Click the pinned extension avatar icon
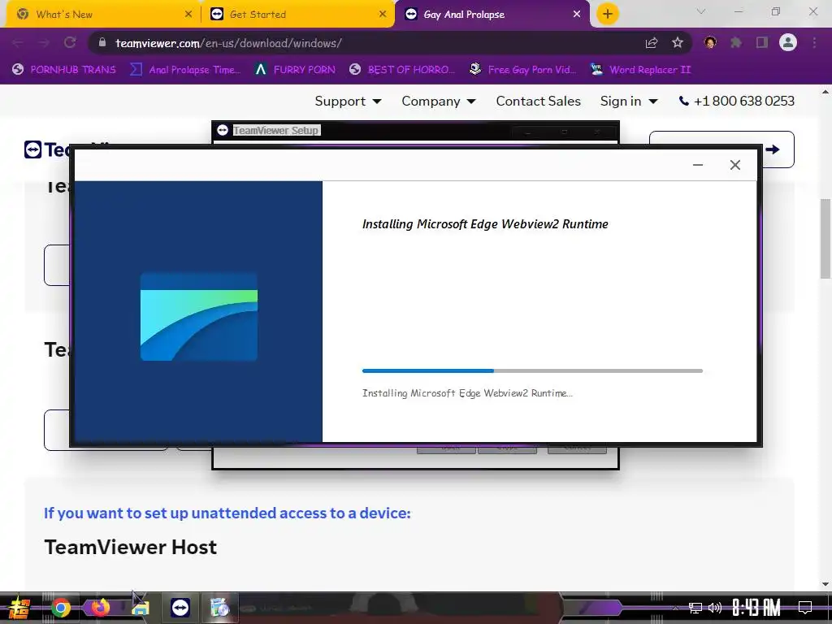 coord(710,42)
